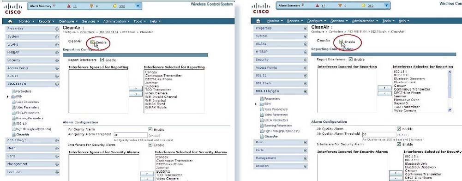This screenshot has height=181, width=462.
Task: Click Cisco logo in 802.11b/g/n window
Action: click(x=261, y=8)
